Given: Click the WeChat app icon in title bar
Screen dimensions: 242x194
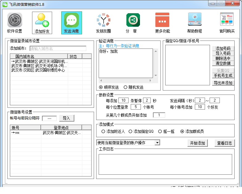Looking at the screenshot, I should (x=5, y=4).
